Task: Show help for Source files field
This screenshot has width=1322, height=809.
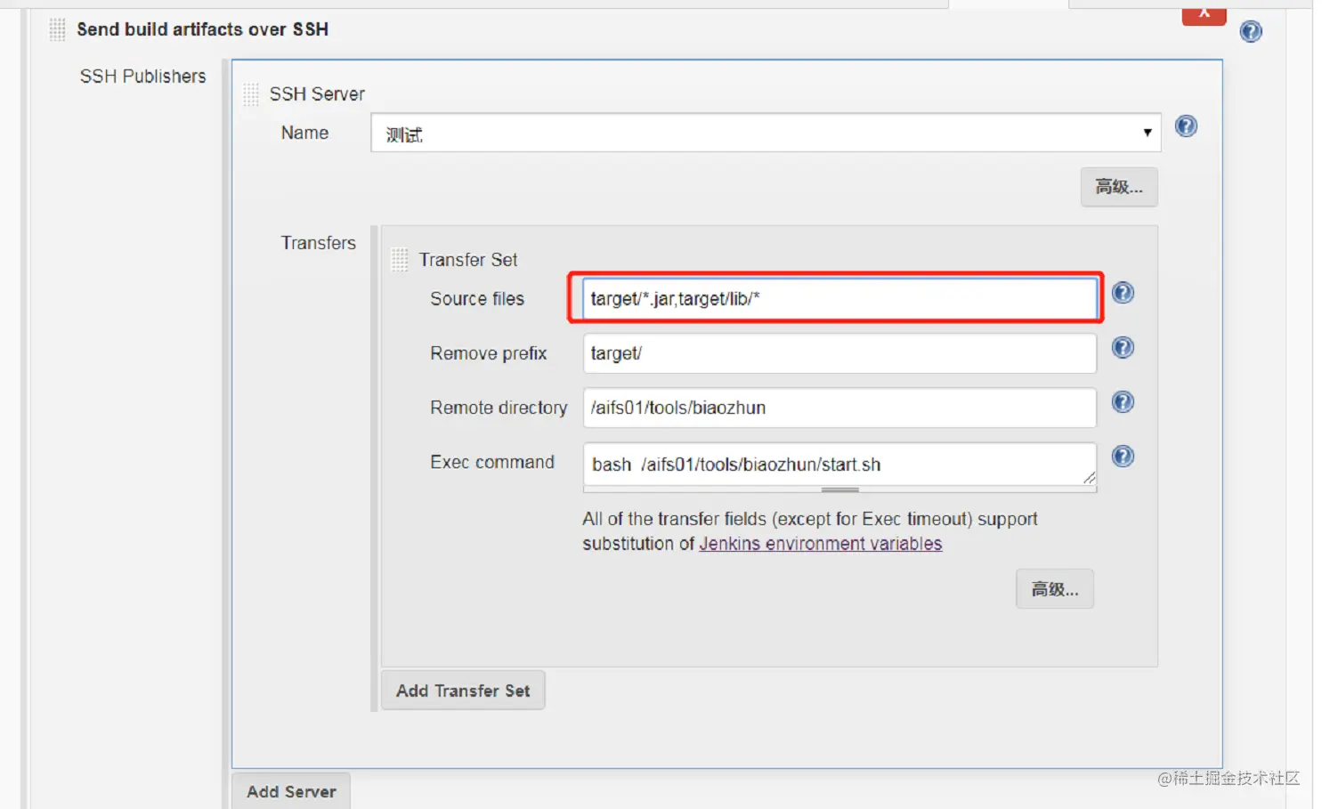Action: coord(1123,293)
